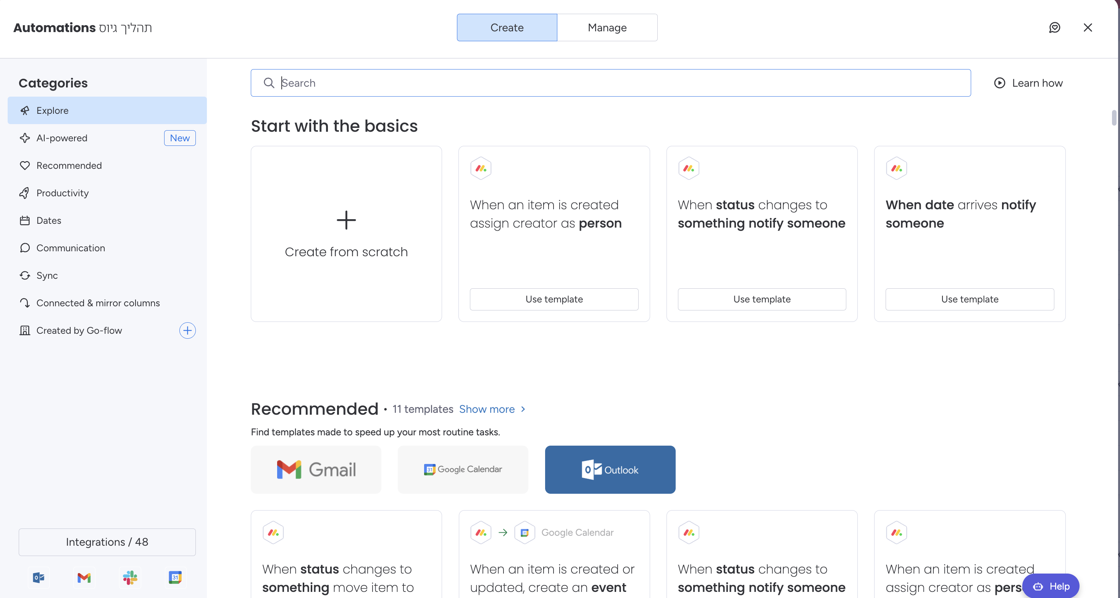Open the AI-powered category

[x=62, y=138]
